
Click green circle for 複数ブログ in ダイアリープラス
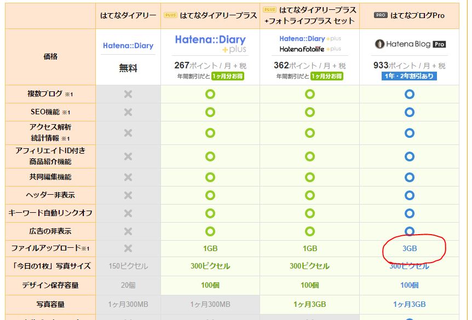click(x=210, y=94)
